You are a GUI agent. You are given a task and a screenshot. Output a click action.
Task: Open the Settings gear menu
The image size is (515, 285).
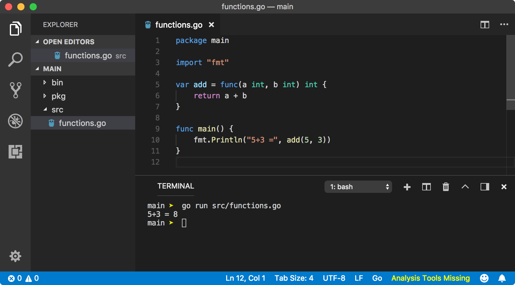click(x=15, y=256)
